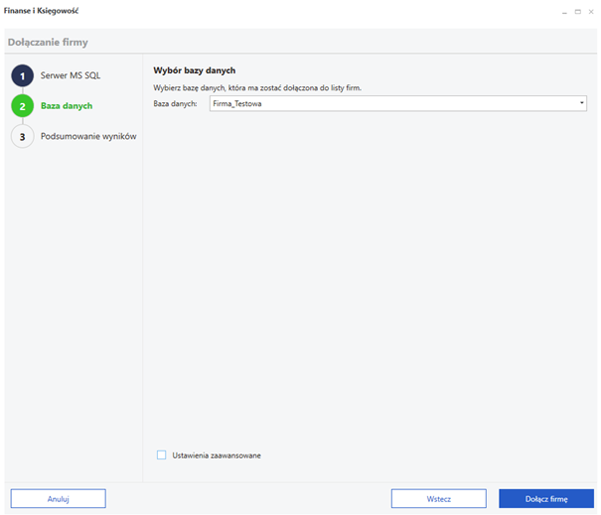Enable the Ustawienia zaawansowane checkbox
The height and width of the screenshot is (515, 601).
pyautogui.click(x=161, y=454)
